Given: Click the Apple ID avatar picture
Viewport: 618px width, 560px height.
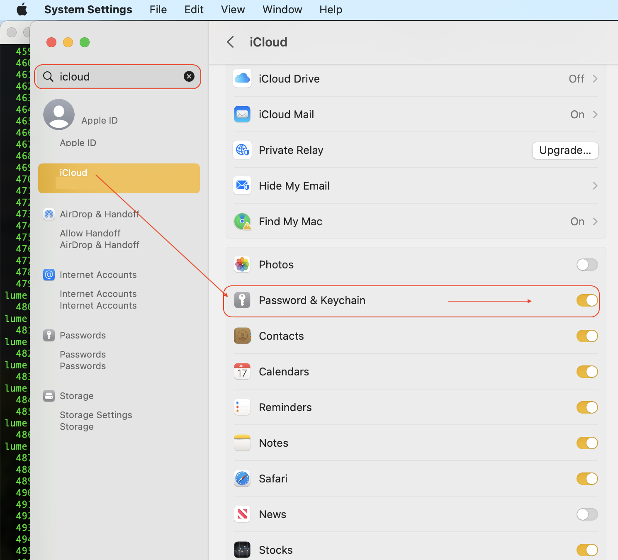Looking at the screenshot, I should pyautogui.click(x=59, y=114).
